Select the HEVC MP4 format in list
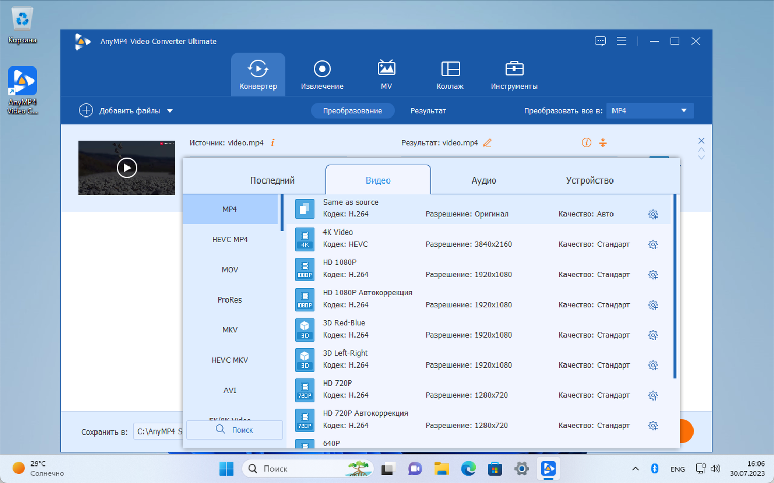This screenshot has width=774, height=483. click(230, 239)
